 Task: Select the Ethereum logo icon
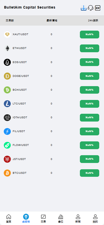click(x=7, y=48)
